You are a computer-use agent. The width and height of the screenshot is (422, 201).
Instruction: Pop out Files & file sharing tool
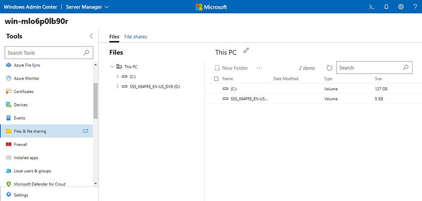[x=85, y=131]
